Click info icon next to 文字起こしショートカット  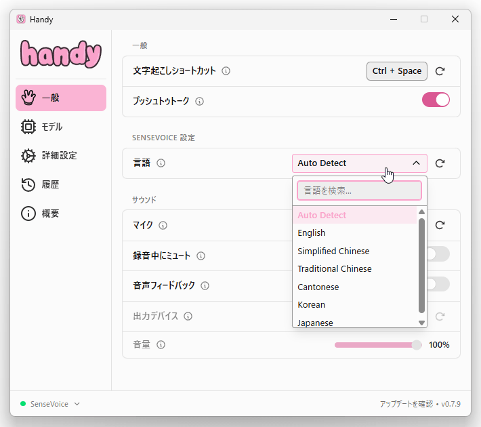(x=226, y=71)
